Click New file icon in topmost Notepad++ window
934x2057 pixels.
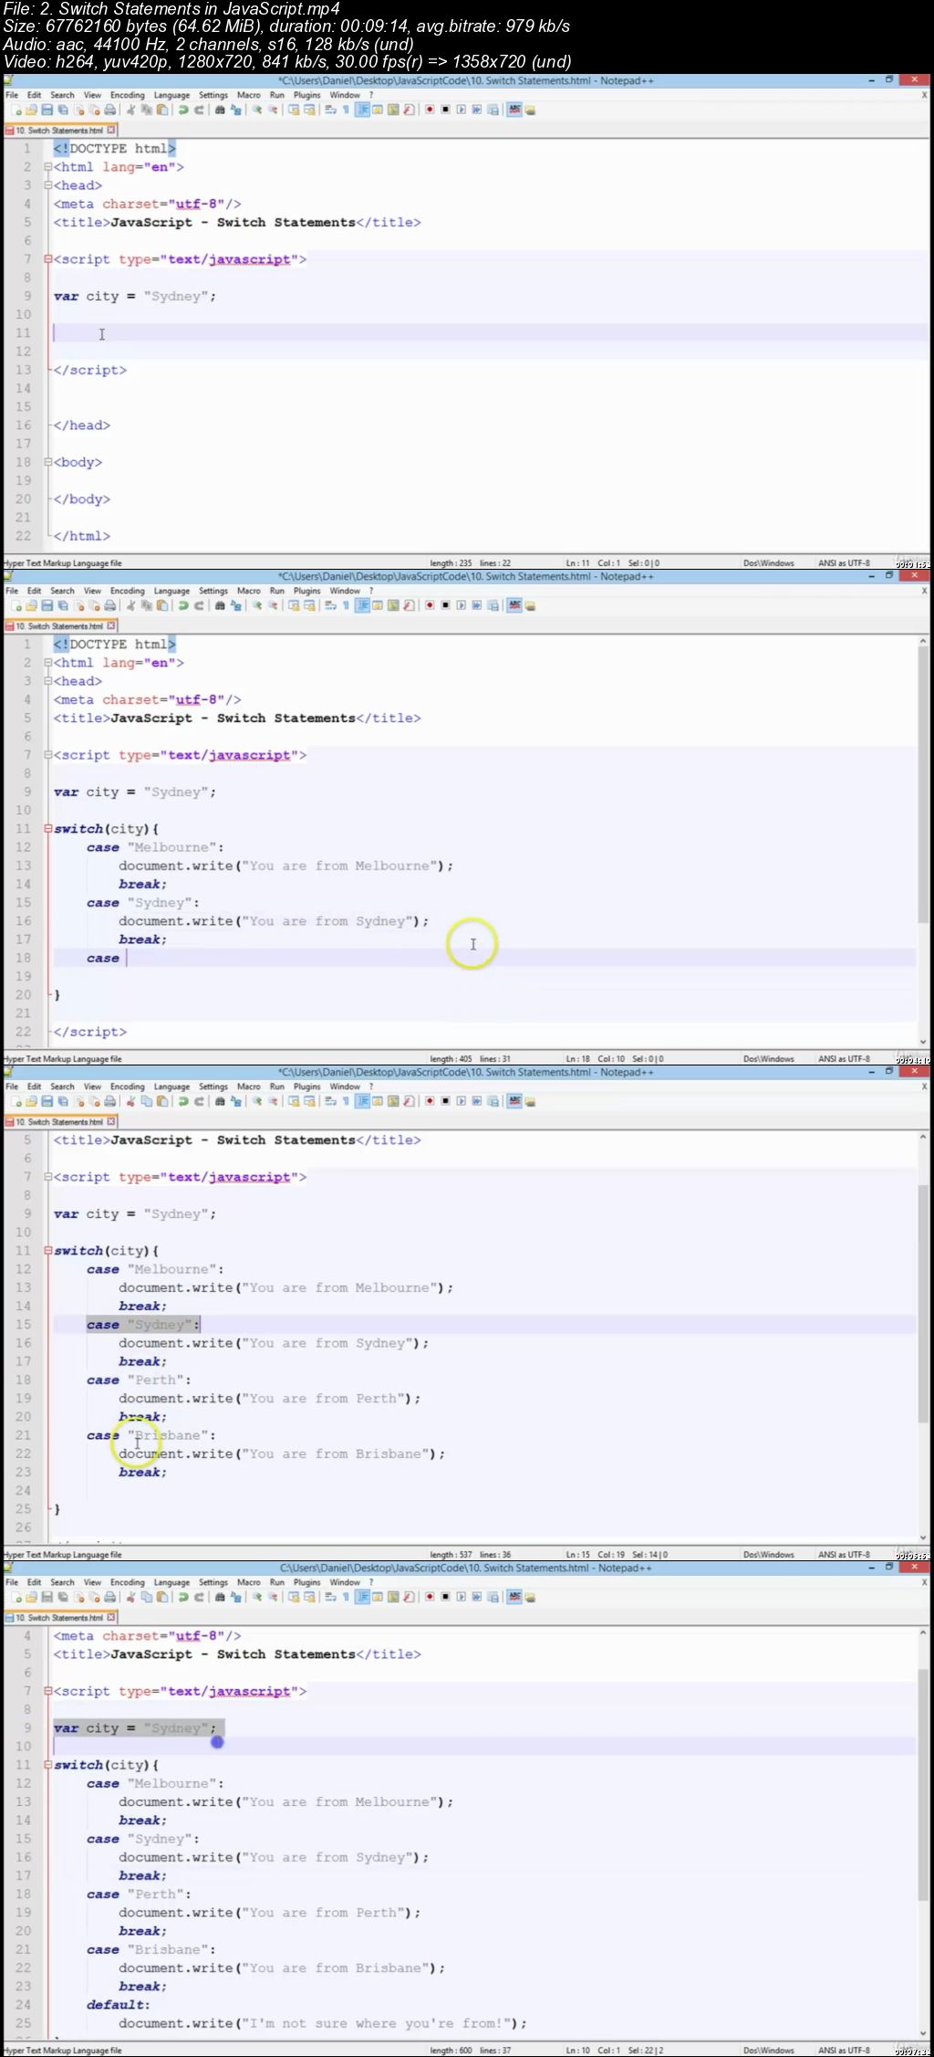coord(16,110)
